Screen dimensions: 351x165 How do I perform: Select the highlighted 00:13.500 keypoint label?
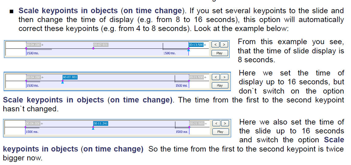tap(196, 45)
